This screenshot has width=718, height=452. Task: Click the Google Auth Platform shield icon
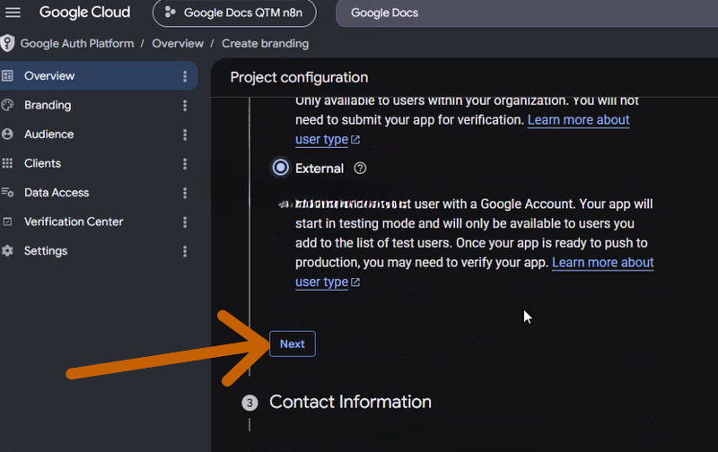click(x=7, y=43)
